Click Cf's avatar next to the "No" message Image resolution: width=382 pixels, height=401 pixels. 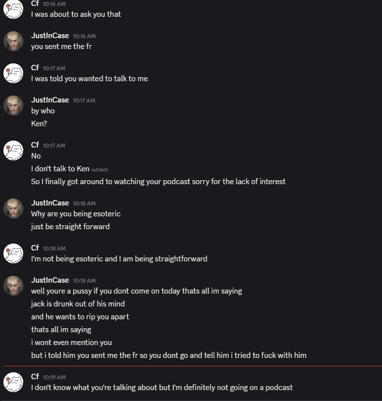pos(13,150)
